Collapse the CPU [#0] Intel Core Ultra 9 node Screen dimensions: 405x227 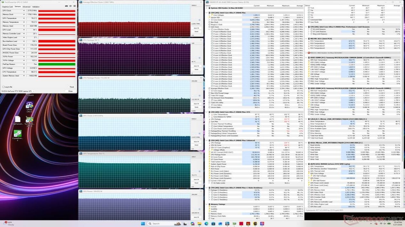tap(207, 13)
